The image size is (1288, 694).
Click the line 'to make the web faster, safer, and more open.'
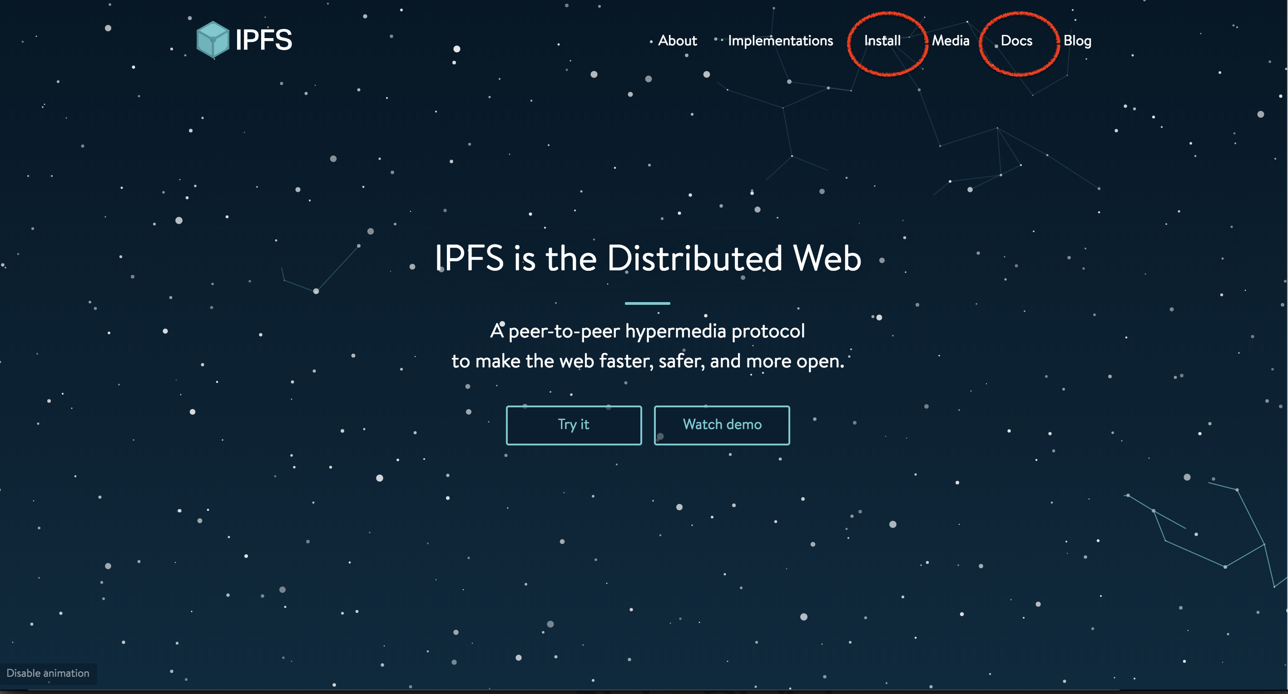coord(648,361)
